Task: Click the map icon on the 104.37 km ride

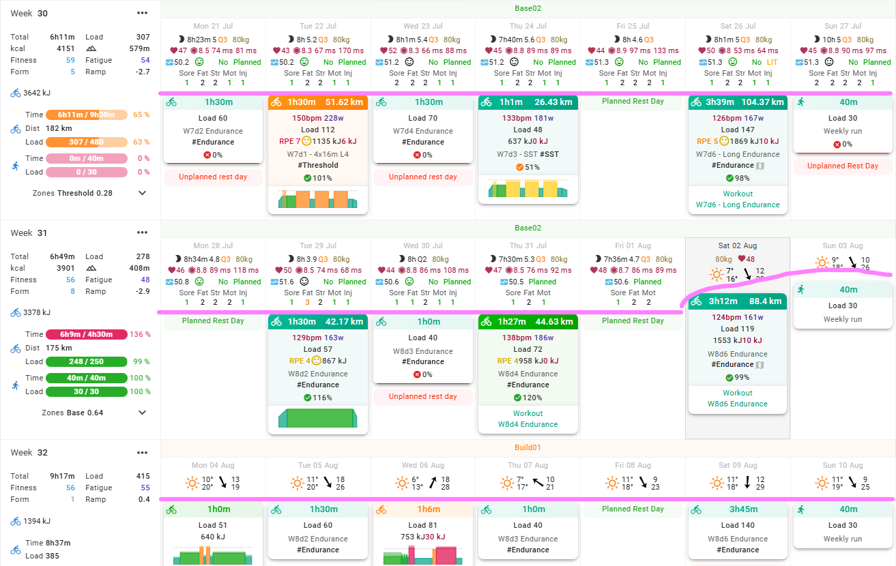Action: pos(762,166)
